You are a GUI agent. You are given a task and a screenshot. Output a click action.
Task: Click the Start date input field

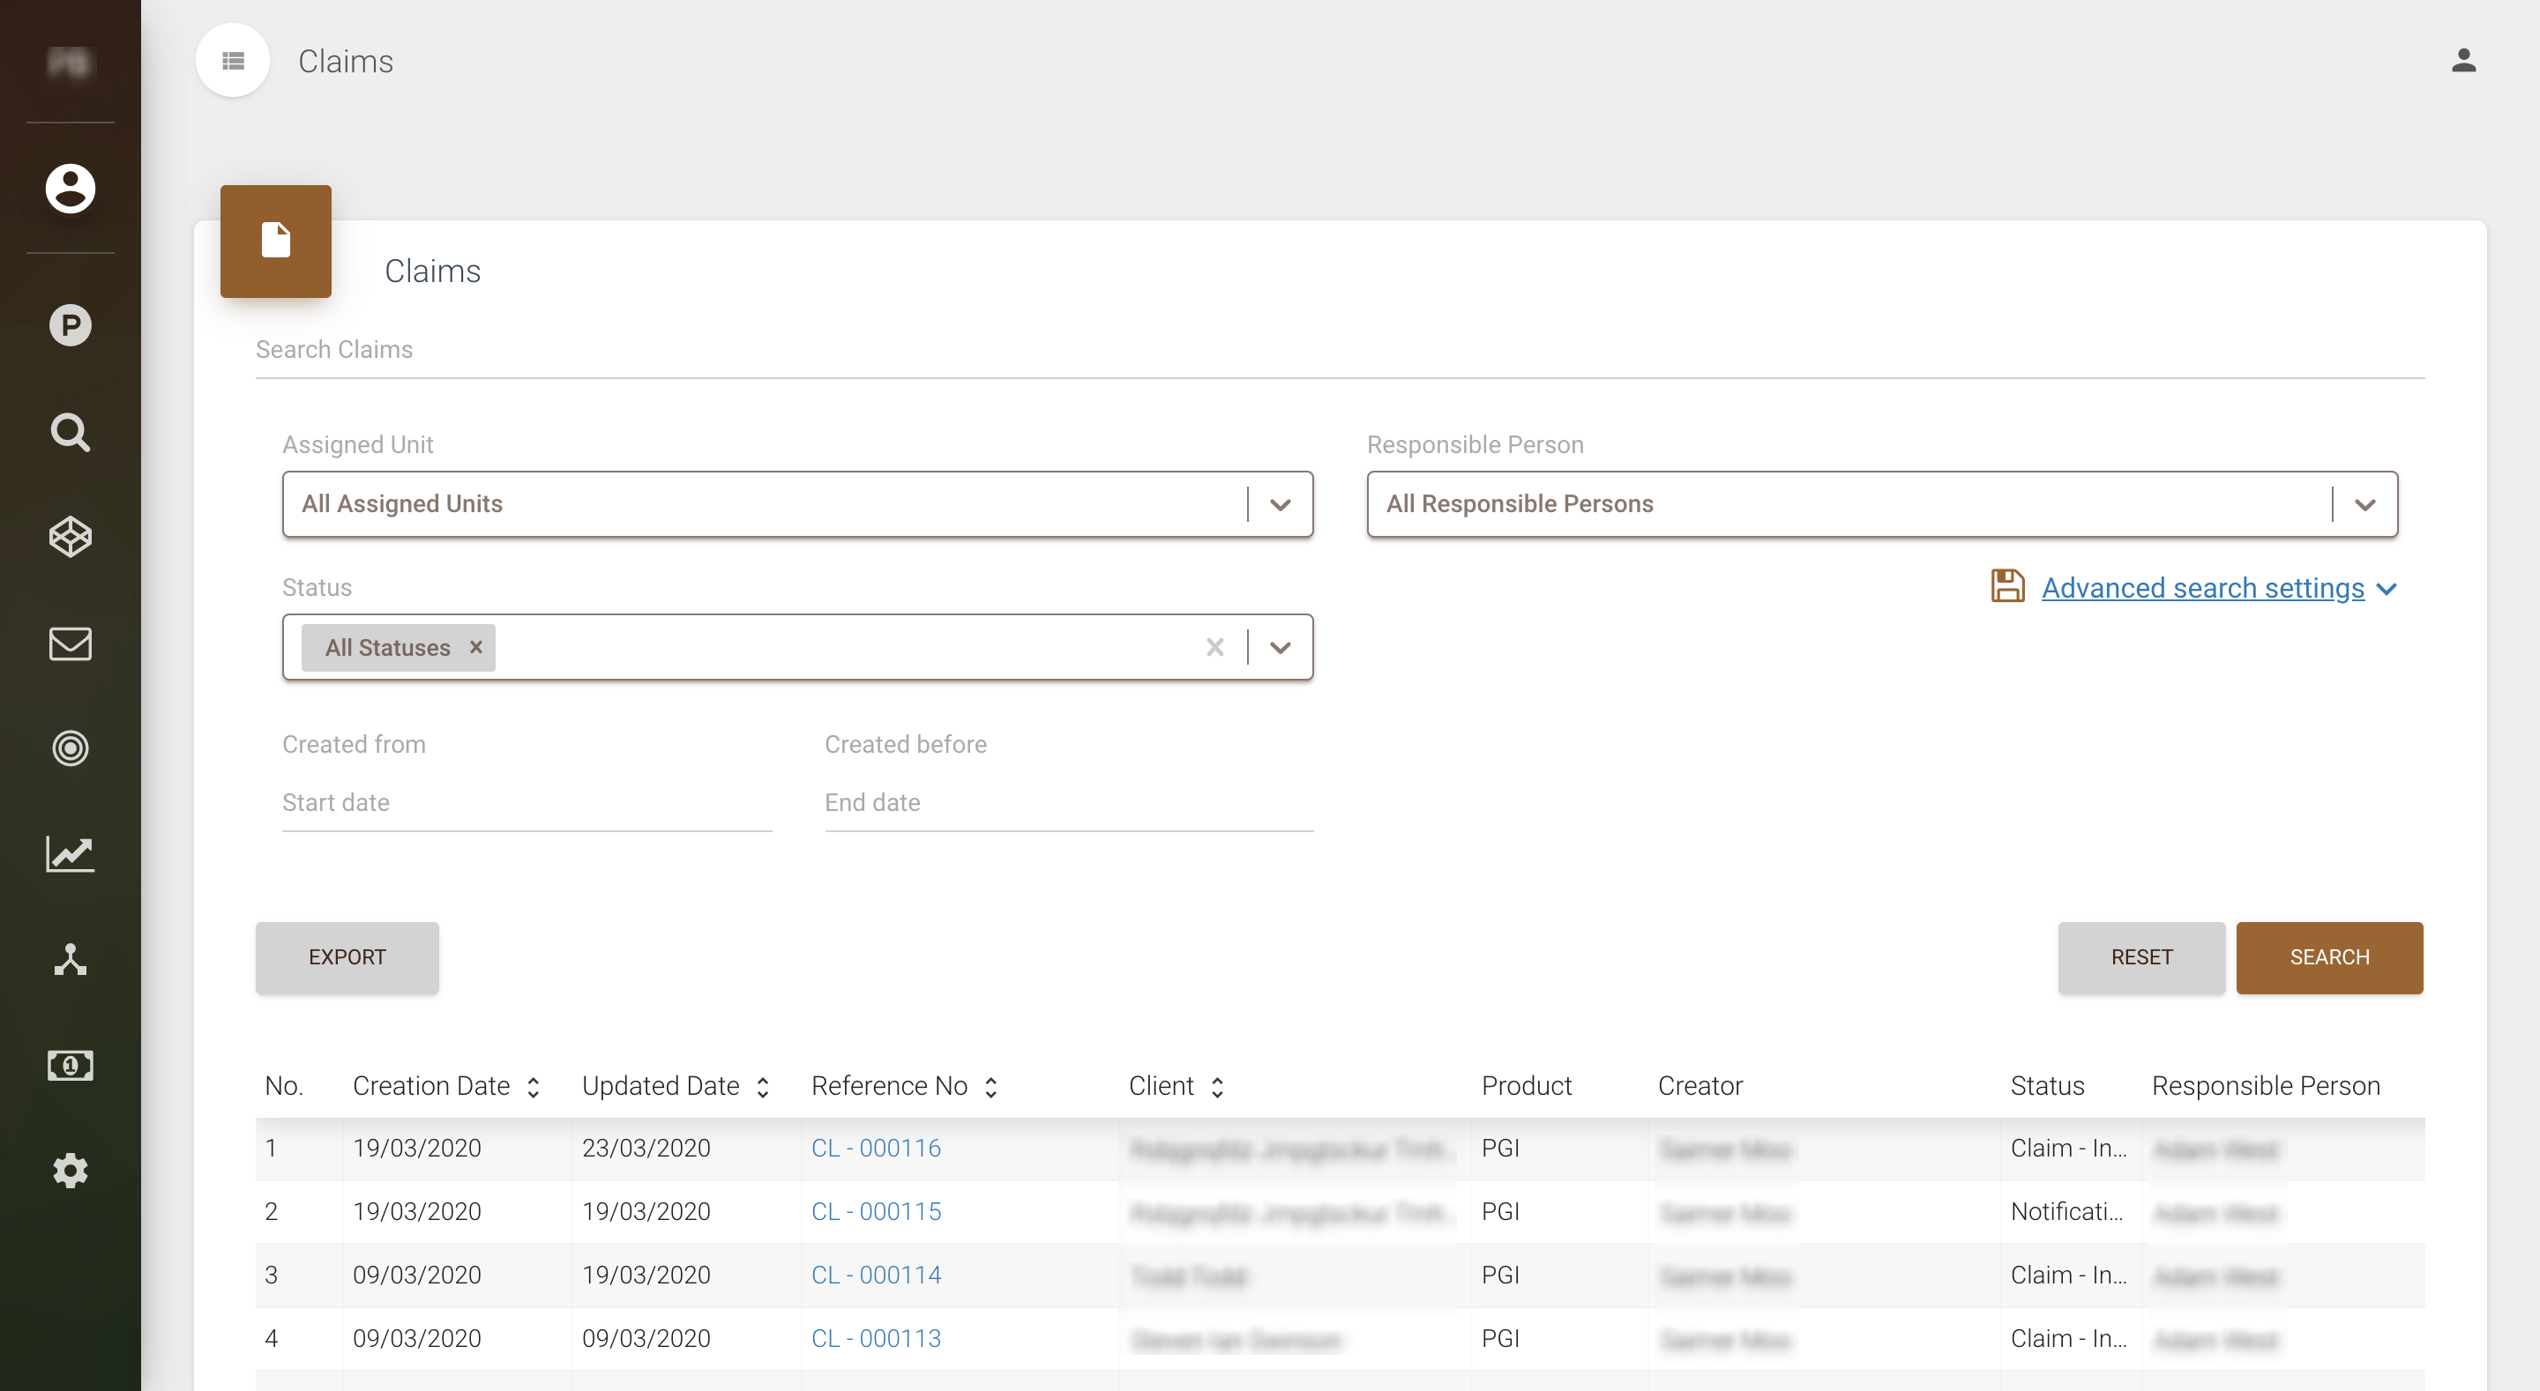tap(527, 802)
